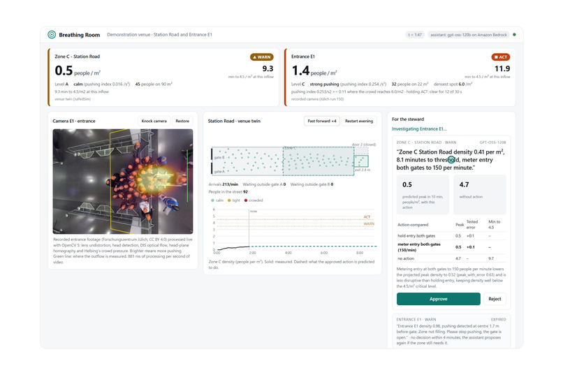Select hold entry both gates row
This screenshot has height=375, width=563.
pos(452,236)
